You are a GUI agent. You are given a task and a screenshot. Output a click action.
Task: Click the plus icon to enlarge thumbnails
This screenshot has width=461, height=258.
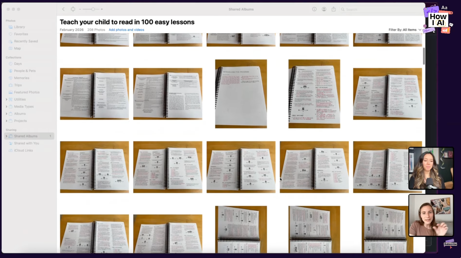[x=102, y=9]
